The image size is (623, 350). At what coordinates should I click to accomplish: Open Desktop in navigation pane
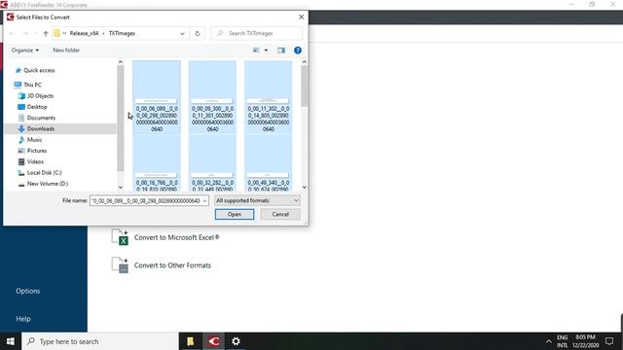coord(37,107)
